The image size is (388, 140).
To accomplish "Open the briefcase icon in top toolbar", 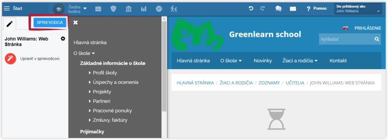I will [98, 9].
